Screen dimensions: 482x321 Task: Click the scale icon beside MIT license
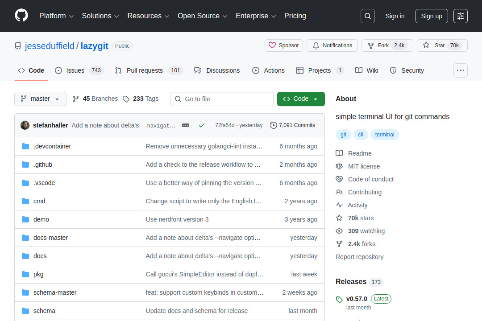[339, 166]
